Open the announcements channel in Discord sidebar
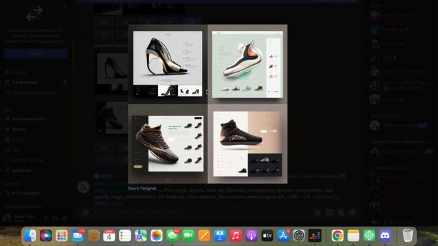The image size is (438, 246). pyautogui.click(x=29, y=119)
